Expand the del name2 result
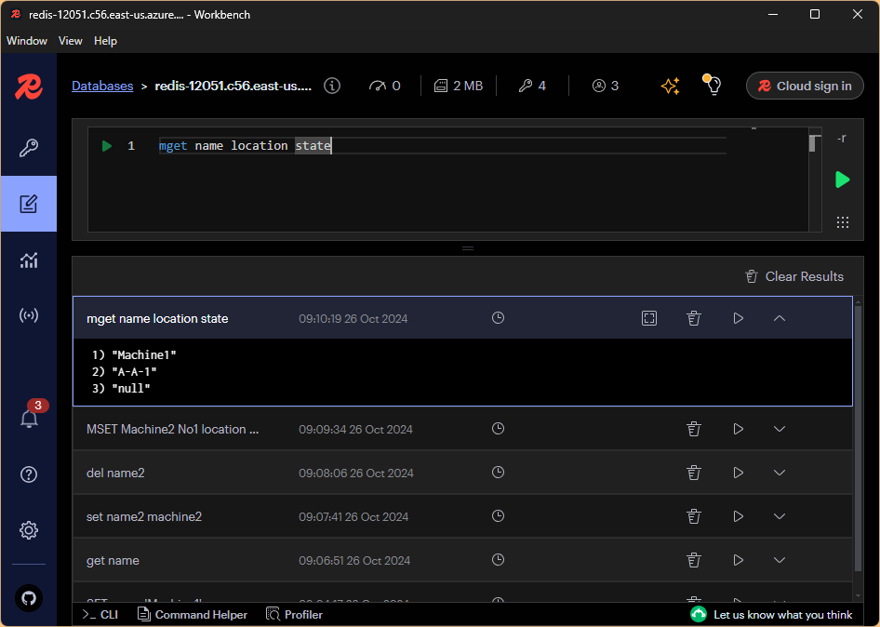Screen dimensions: 880x627 tap(779, 473)
